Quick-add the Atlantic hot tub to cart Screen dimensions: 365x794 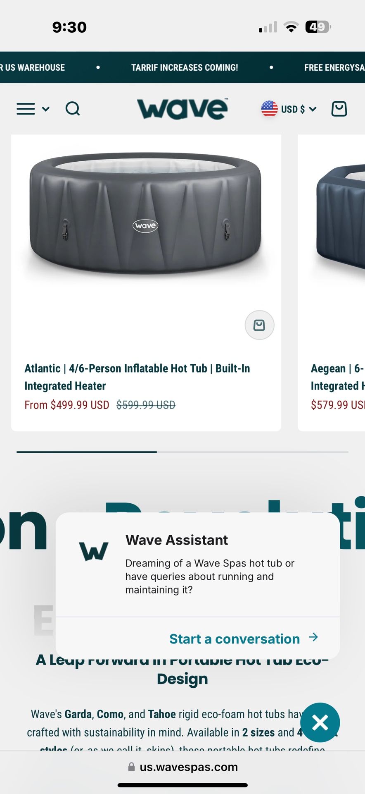[x=259, y=325]
